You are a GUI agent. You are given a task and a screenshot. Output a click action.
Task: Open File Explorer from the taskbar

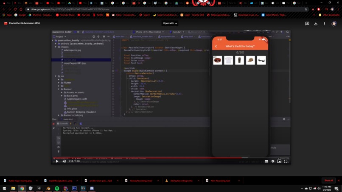click(13, 188)
